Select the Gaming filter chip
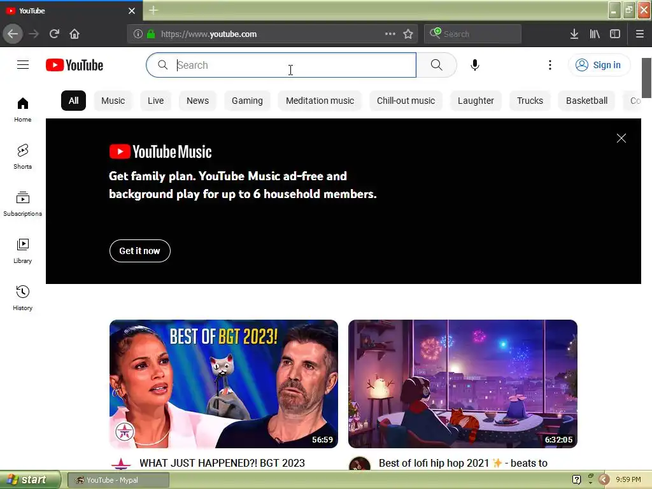The width and height of the screenshot is (652, 489). (x=248, y=101)
